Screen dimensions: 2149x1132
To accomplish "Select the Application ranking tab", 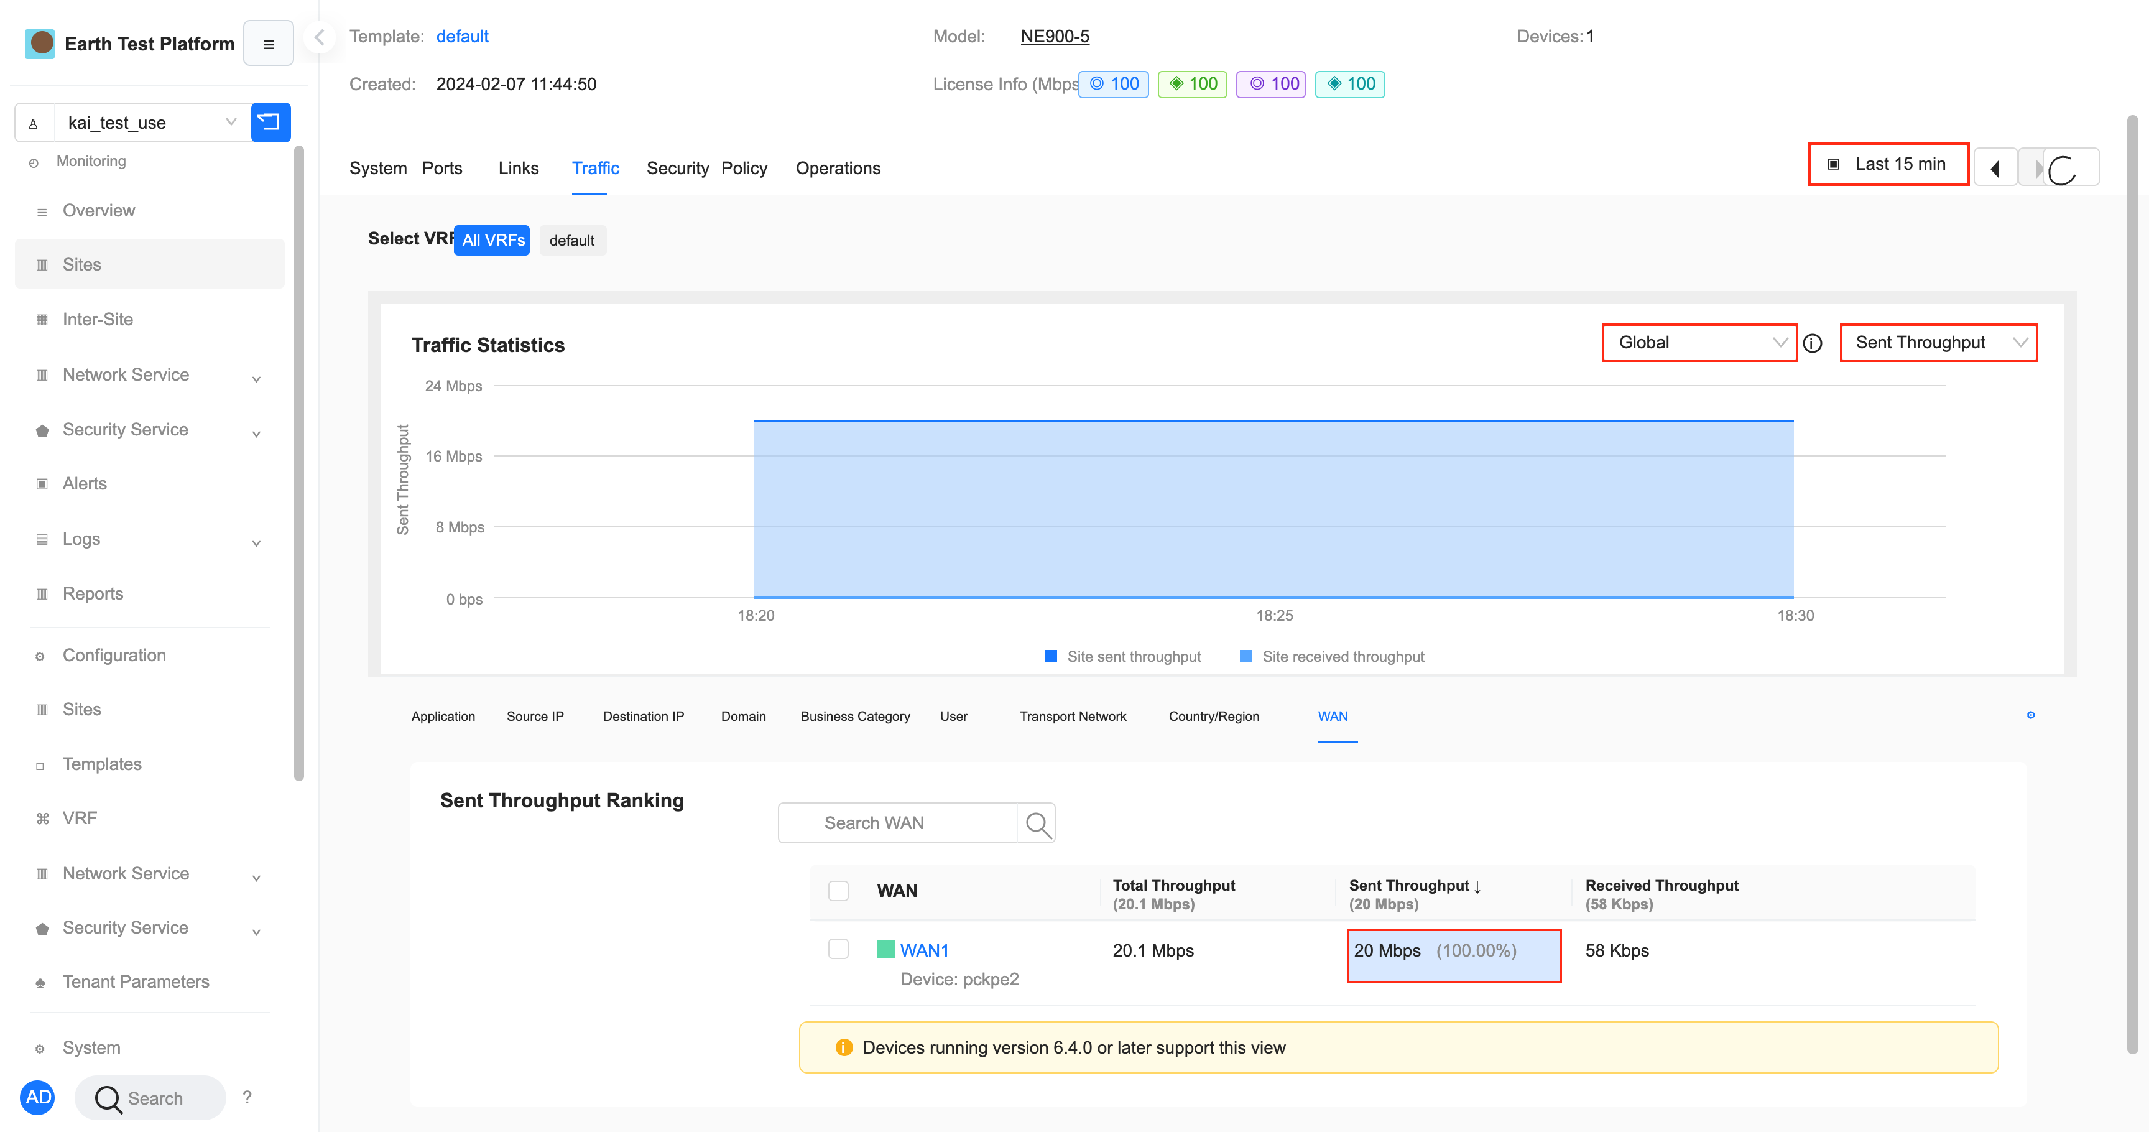I will click(443, 717).
